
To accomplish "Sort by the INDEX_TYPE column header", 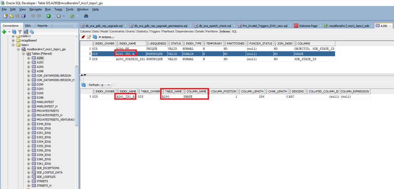I will [x=192, y=43].
